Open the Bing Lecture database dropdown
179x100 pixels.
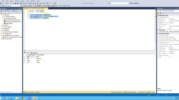point(19,6)
